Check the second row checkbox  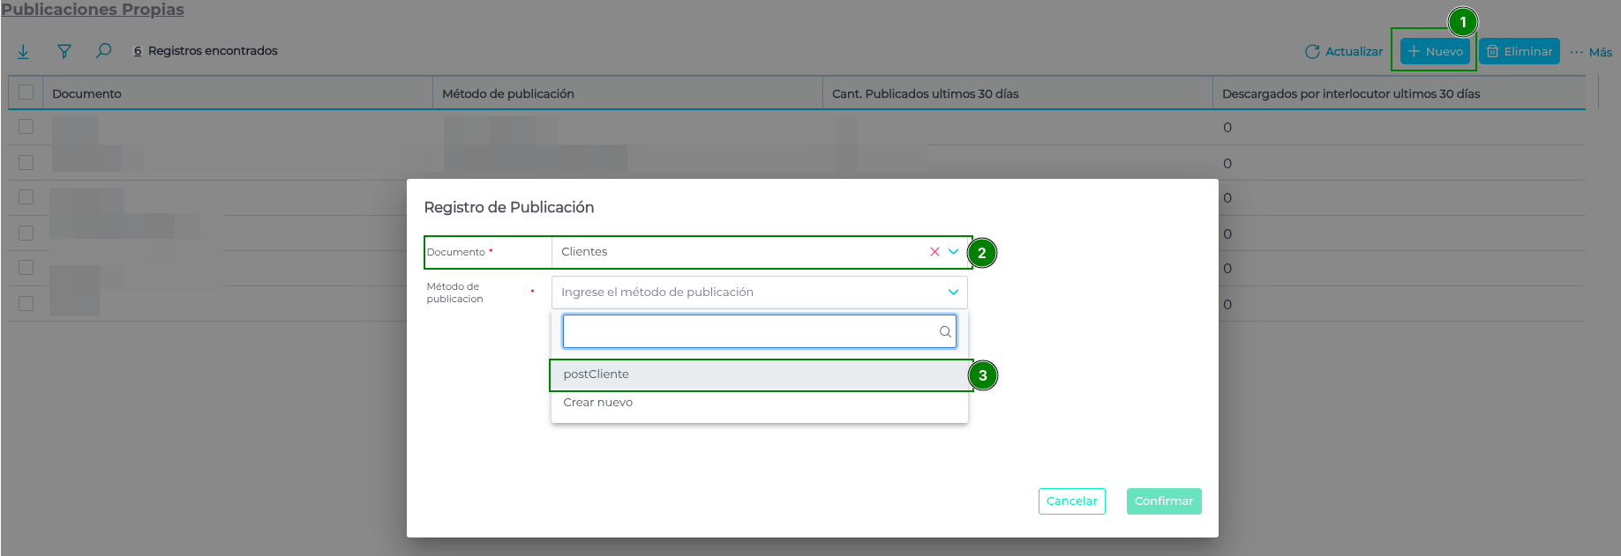[26, 163]
